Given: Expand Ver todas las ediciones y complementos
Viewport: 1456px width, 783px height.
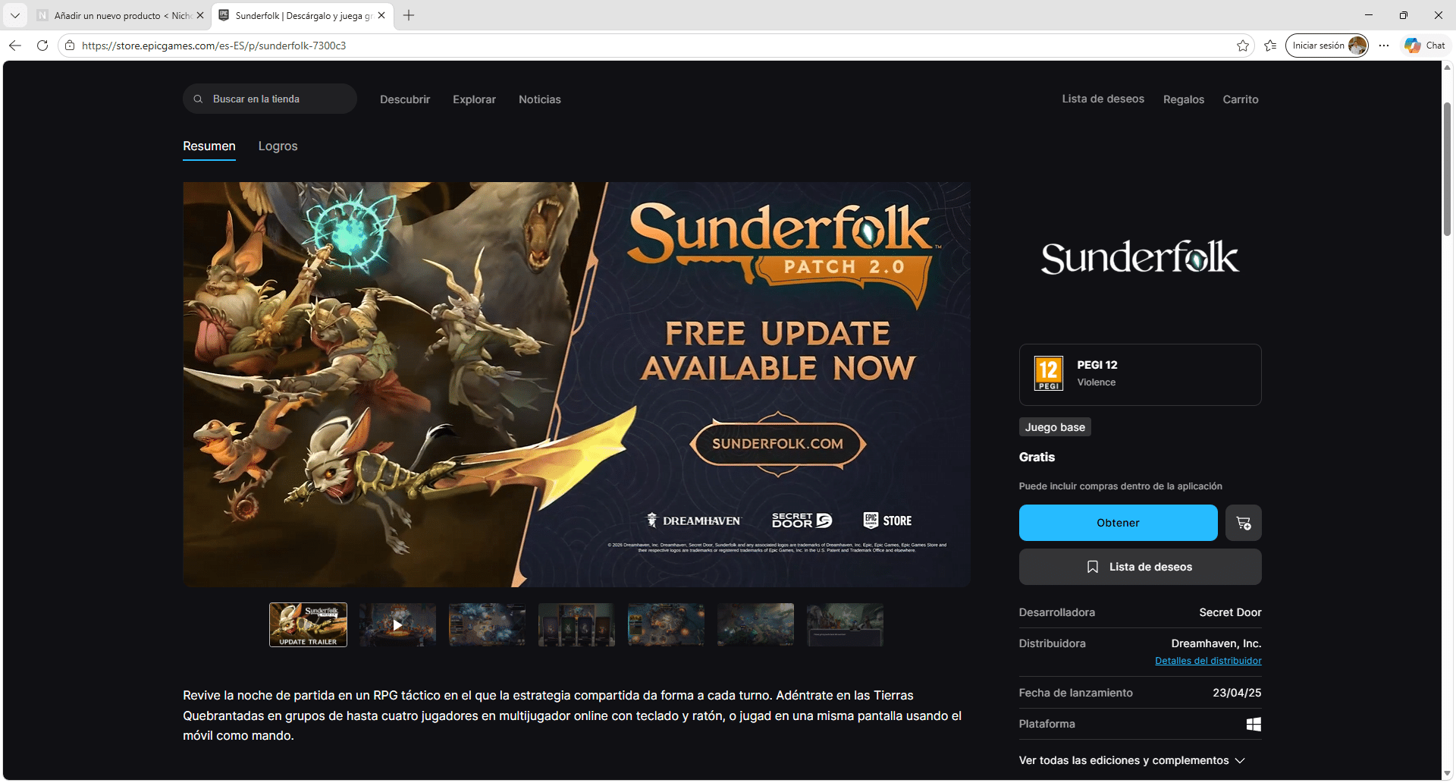Looking at the screenshot, I should click(x=1131, y=760).
